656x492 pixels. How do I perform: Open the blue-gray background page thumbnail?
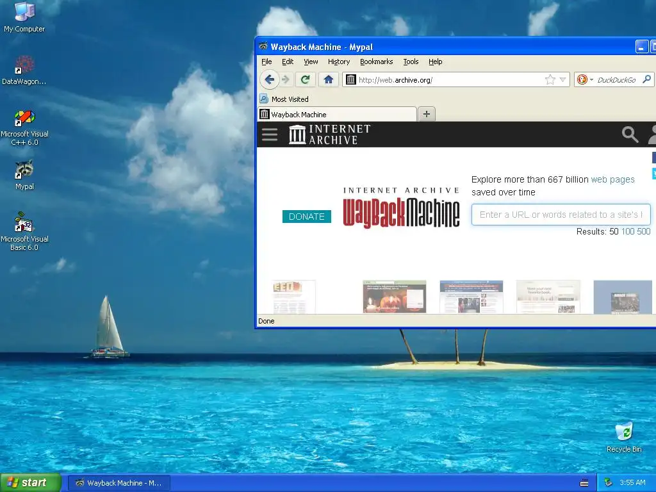[x=623, y=297]
